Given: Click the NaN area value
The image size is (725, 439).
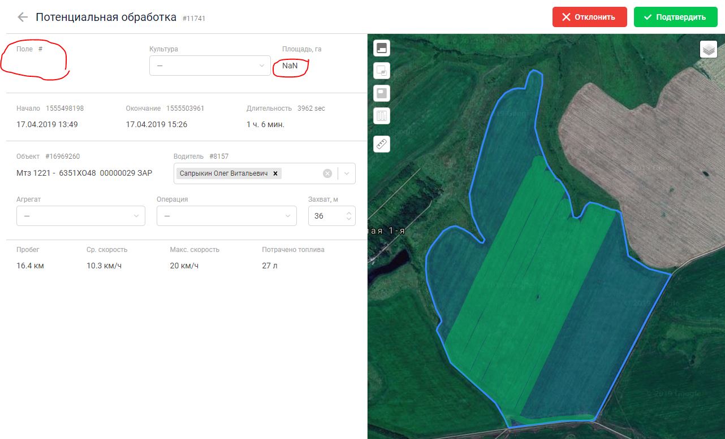Looking at the screenshot, I should pos(290,66).
